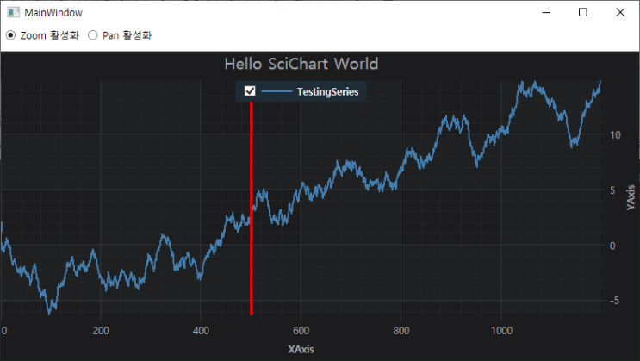Screen dimensions: 640x361
Task: Click the X-axis label 600
Action: (x=301, y=330)
